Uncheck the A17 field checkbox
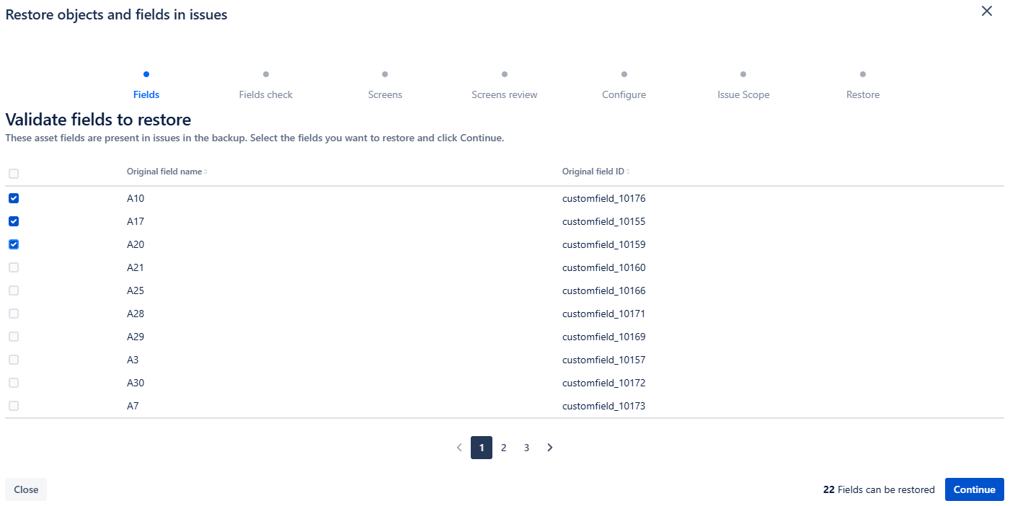1010x506 pixels. click(14, 221)
